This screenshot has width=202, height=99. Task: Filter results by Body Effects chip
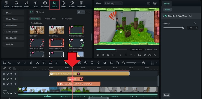[x=67, y=19]
